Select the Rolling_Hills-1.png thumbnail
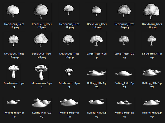The image size is (165, 123). pyautogui.click(x=97, y=74)
